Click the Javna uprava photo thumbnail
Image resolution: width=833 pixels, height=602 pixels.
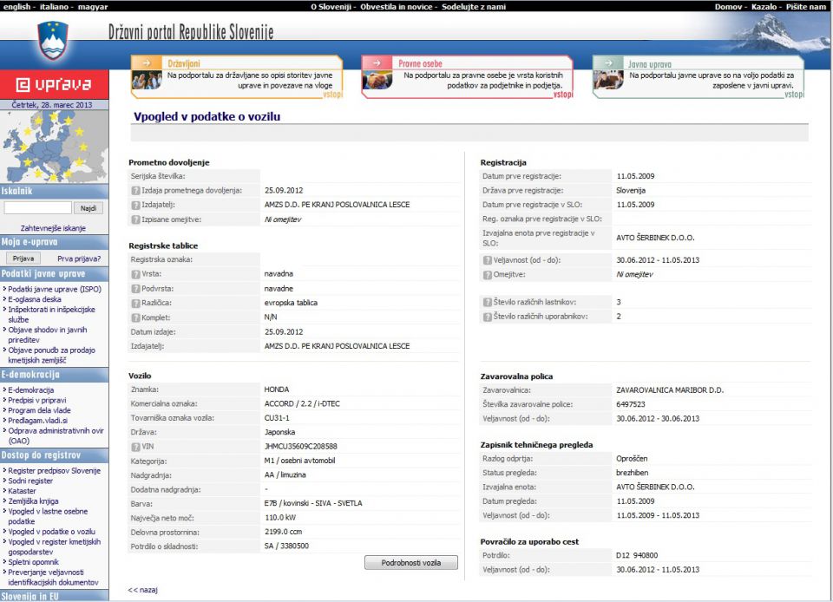[609, 80]
